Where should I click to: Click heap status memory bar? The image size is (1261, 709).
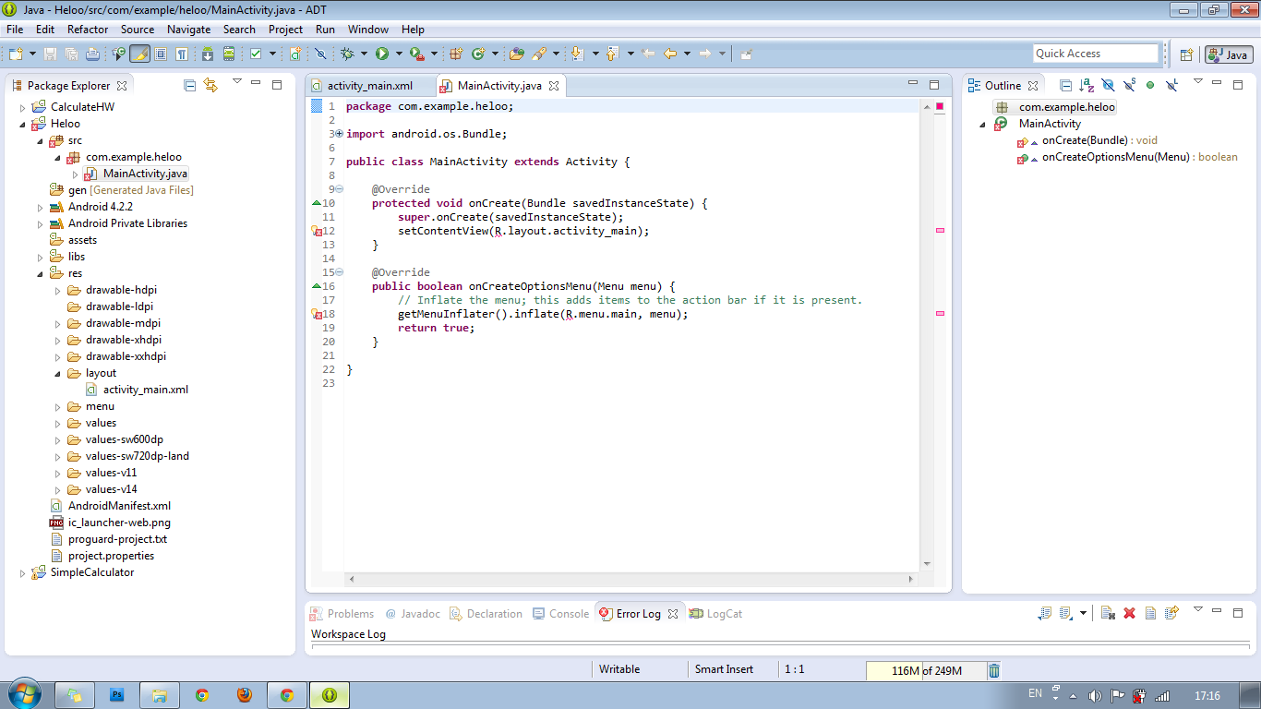pos(925,671)
